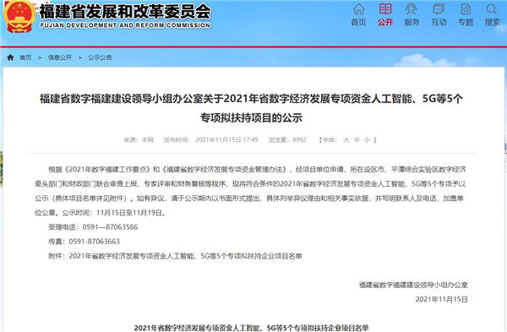Select the 服务 headset icon
The image size is (507, 332).
point(412,9)
